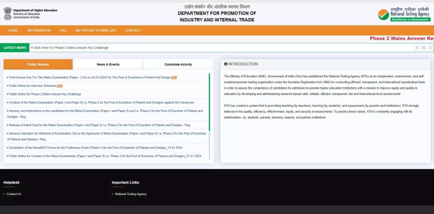
Task: Switch to the Candidate Activity tab
Action: click(x=178, y=64)
